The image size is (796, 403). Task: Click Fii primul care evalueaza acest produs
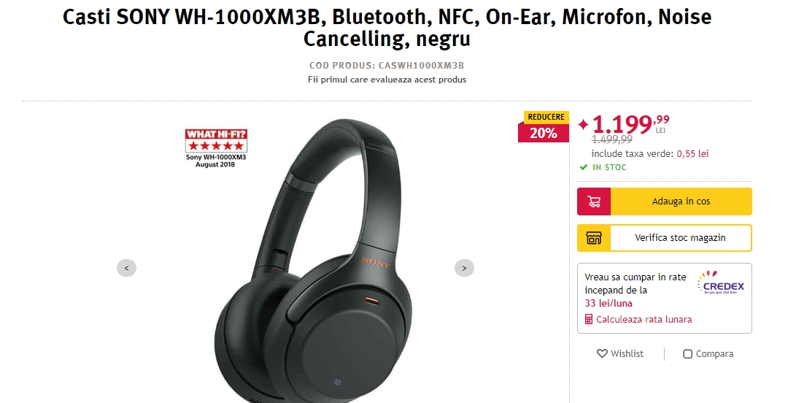387,80
